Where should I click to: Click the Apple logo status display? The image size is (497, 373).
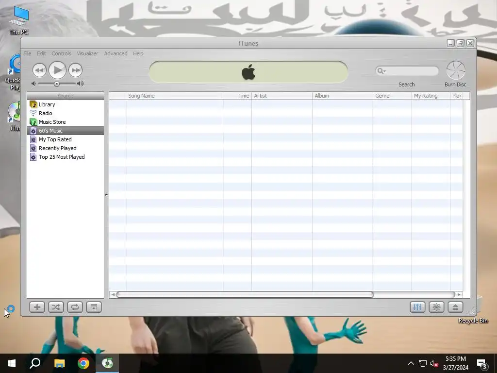(248, 72)
